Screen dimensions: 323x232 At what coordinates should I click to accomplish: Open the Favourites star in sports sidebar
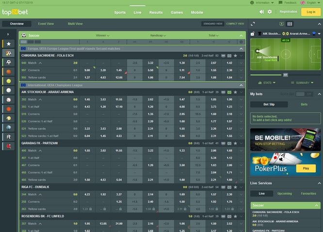click(x=9, y=44)
